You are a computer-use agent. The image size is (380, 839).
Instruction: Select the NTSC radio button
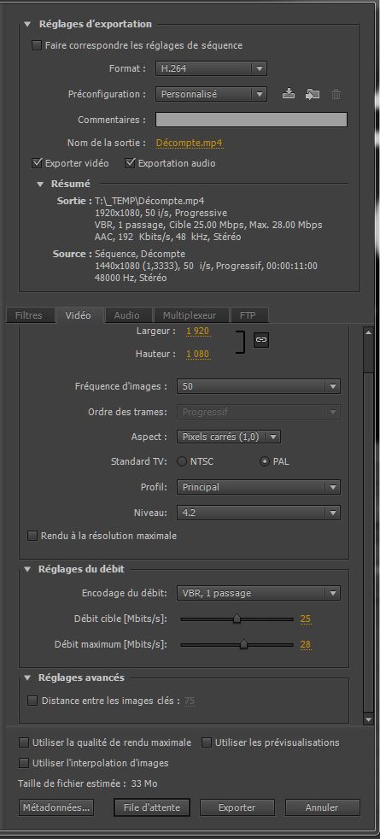pyautogui.click(x=182, y=461)
